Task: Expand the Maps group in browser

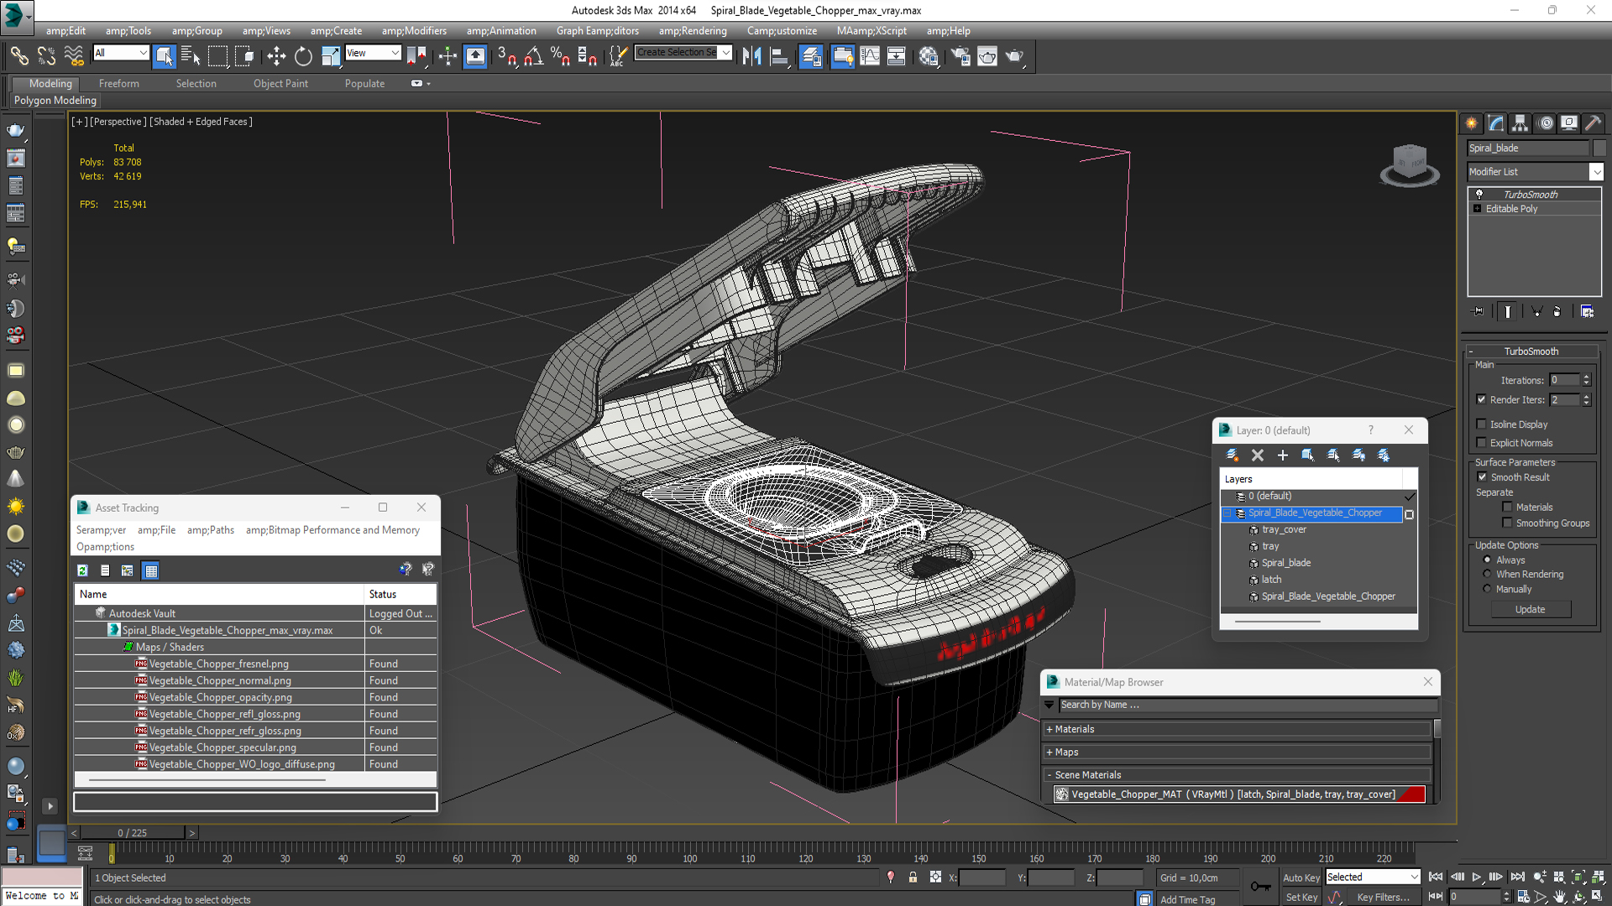Action: (x=1238, y=752)
